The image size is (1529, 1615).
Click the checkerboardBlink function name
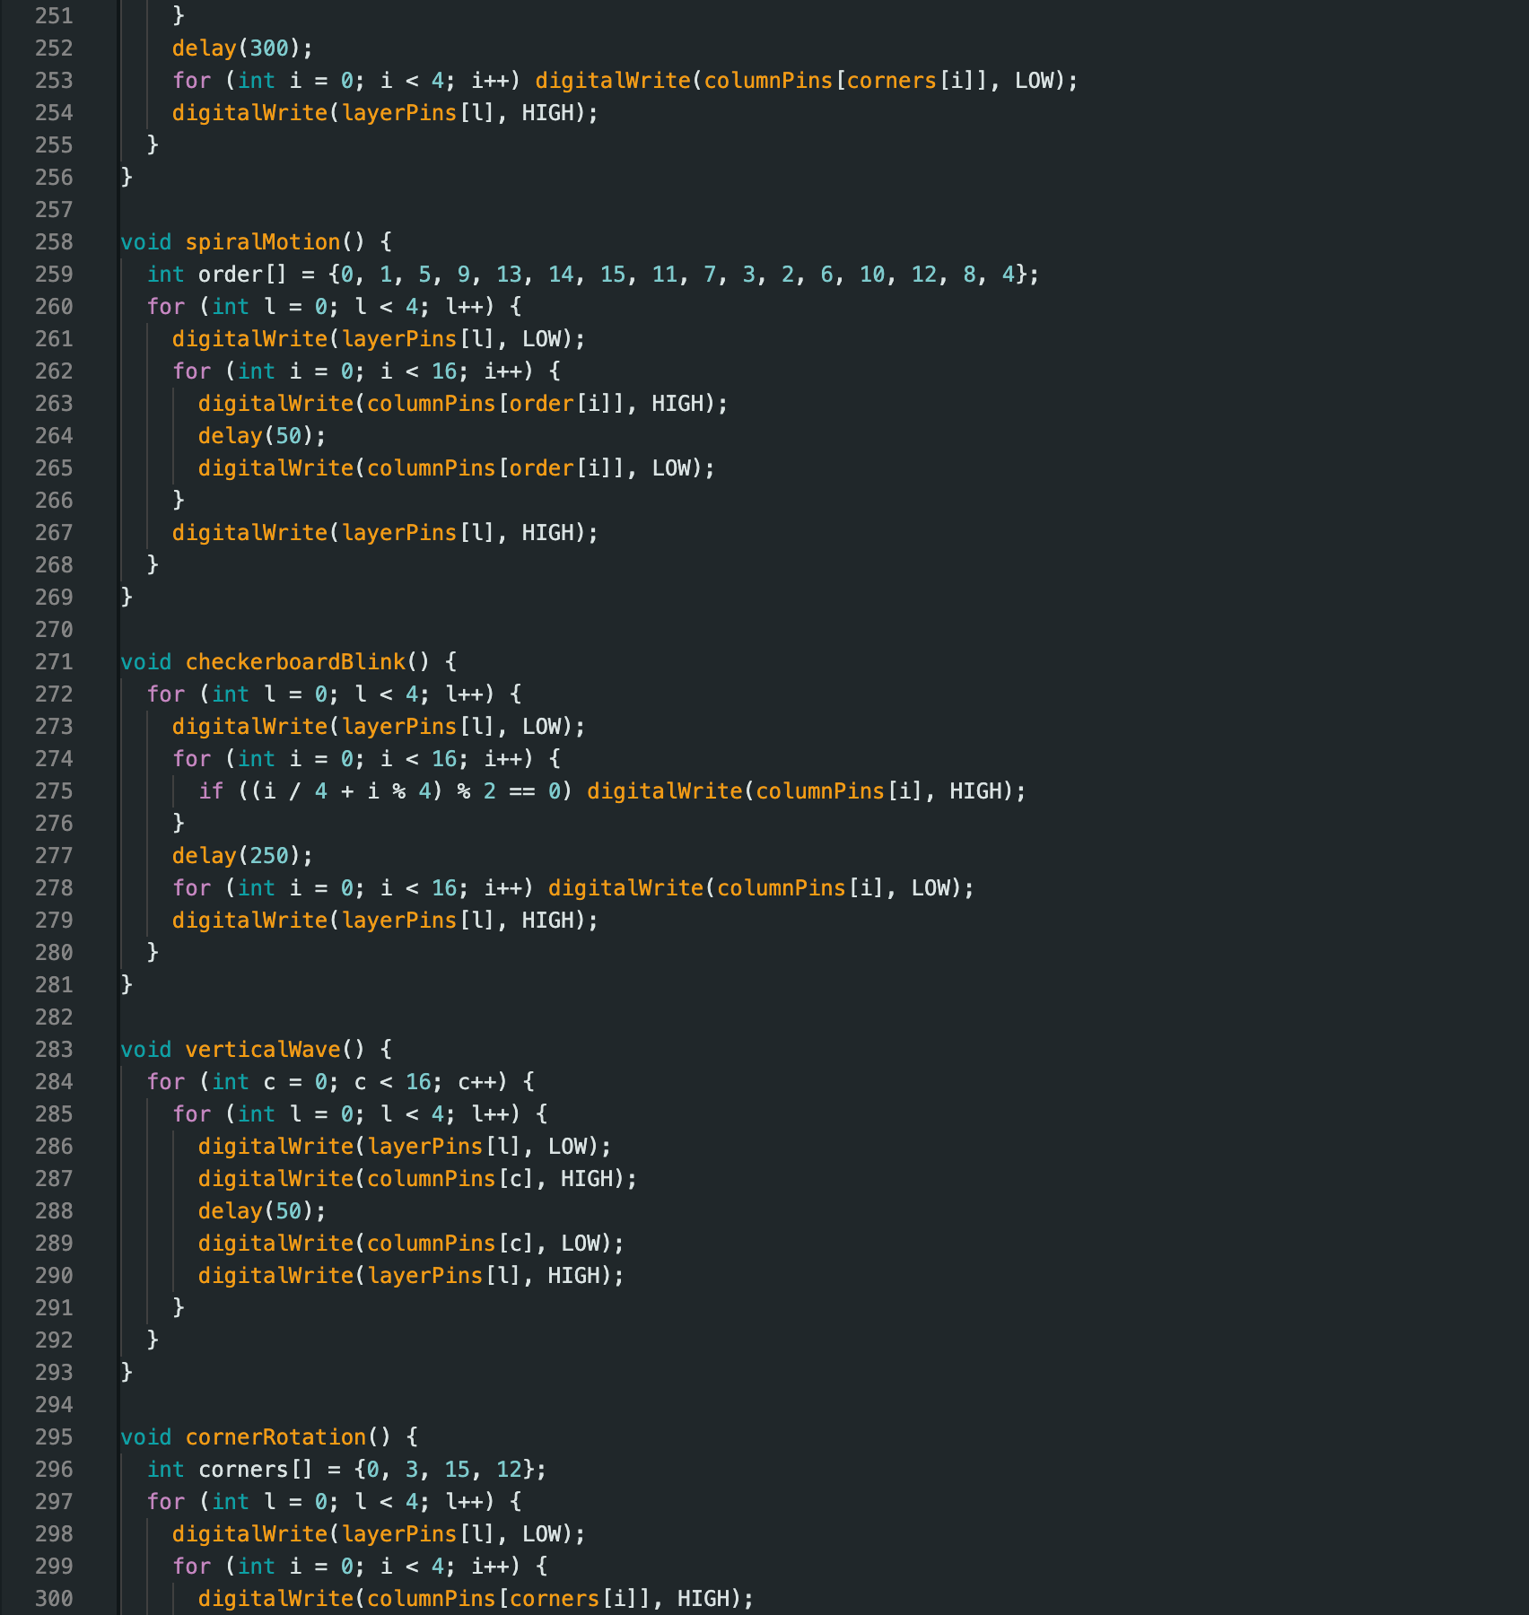pos(295,662)
